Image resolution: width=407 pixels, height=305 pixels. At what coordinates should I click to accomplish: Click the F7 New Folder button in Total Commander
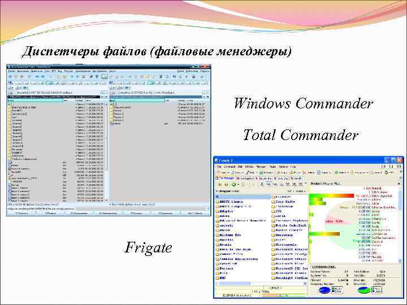coord(137,213)
